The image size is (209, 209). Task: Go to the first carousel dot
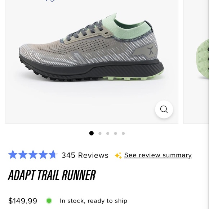pyautogui.click(x=92, y=133)
